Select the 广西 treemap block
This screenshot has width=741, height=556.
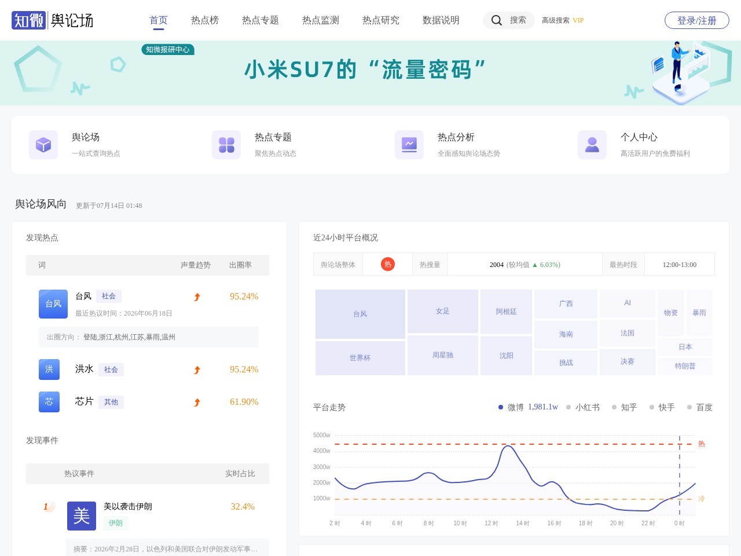pos(566,303)
